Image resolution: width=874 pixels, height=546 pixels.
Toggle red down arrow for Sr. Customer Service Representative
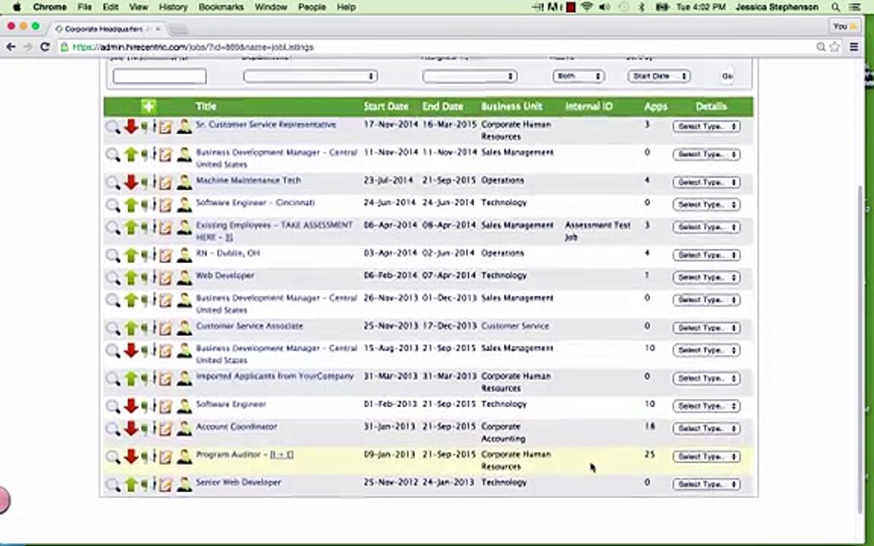(131, 126)
